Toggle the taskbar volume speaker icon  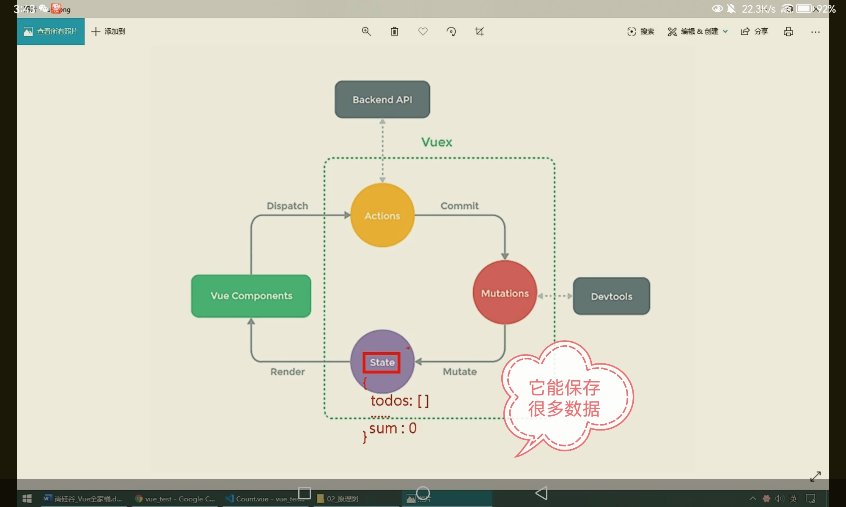click(x=779, y=499)
